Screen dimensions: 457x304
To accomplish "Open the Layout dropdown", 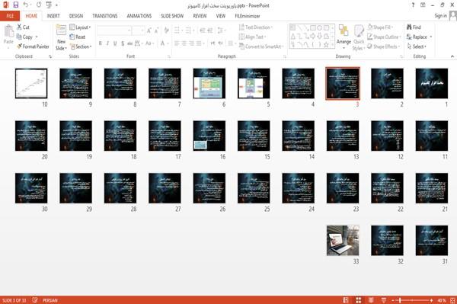I will coord(80,27).
